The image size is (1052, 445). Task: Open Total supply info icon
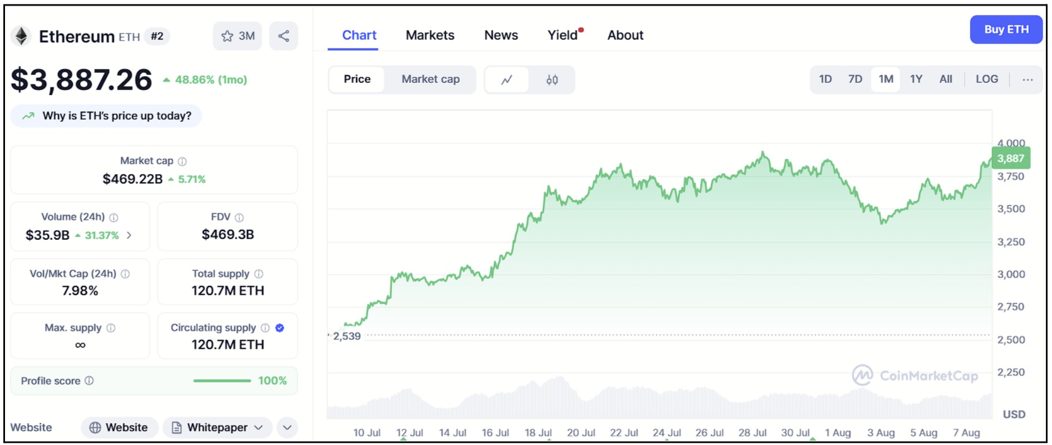259,274
